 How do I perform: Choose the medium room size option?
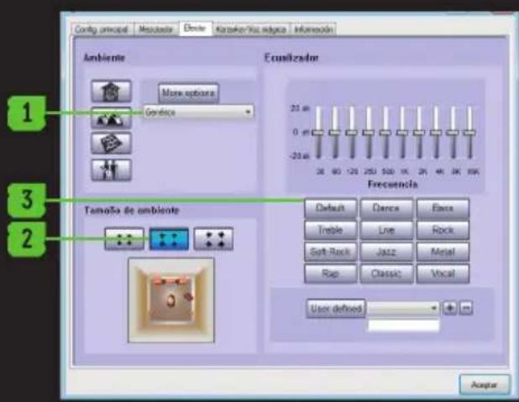point(169,239)
